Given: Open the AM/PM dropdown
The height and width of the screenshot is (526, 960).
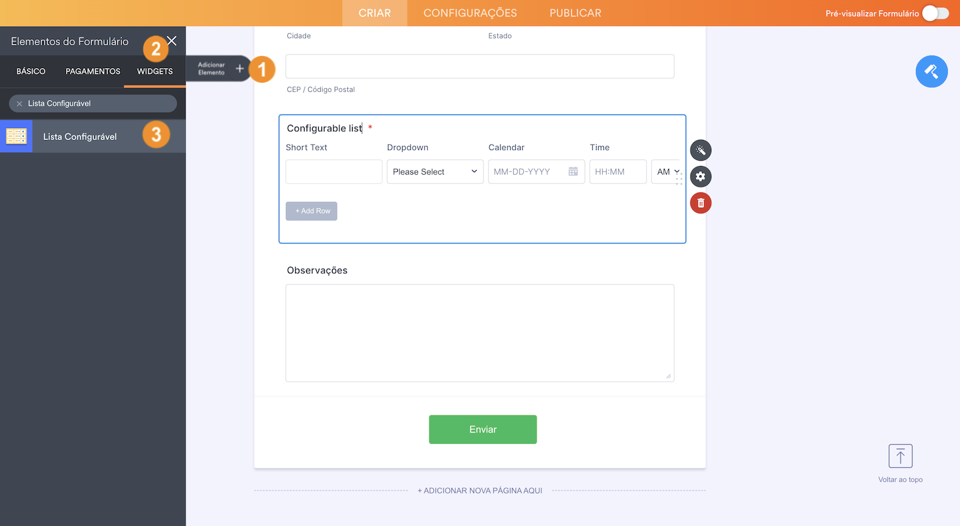Looking at the screenshot, I should click(x=665, y=171).
